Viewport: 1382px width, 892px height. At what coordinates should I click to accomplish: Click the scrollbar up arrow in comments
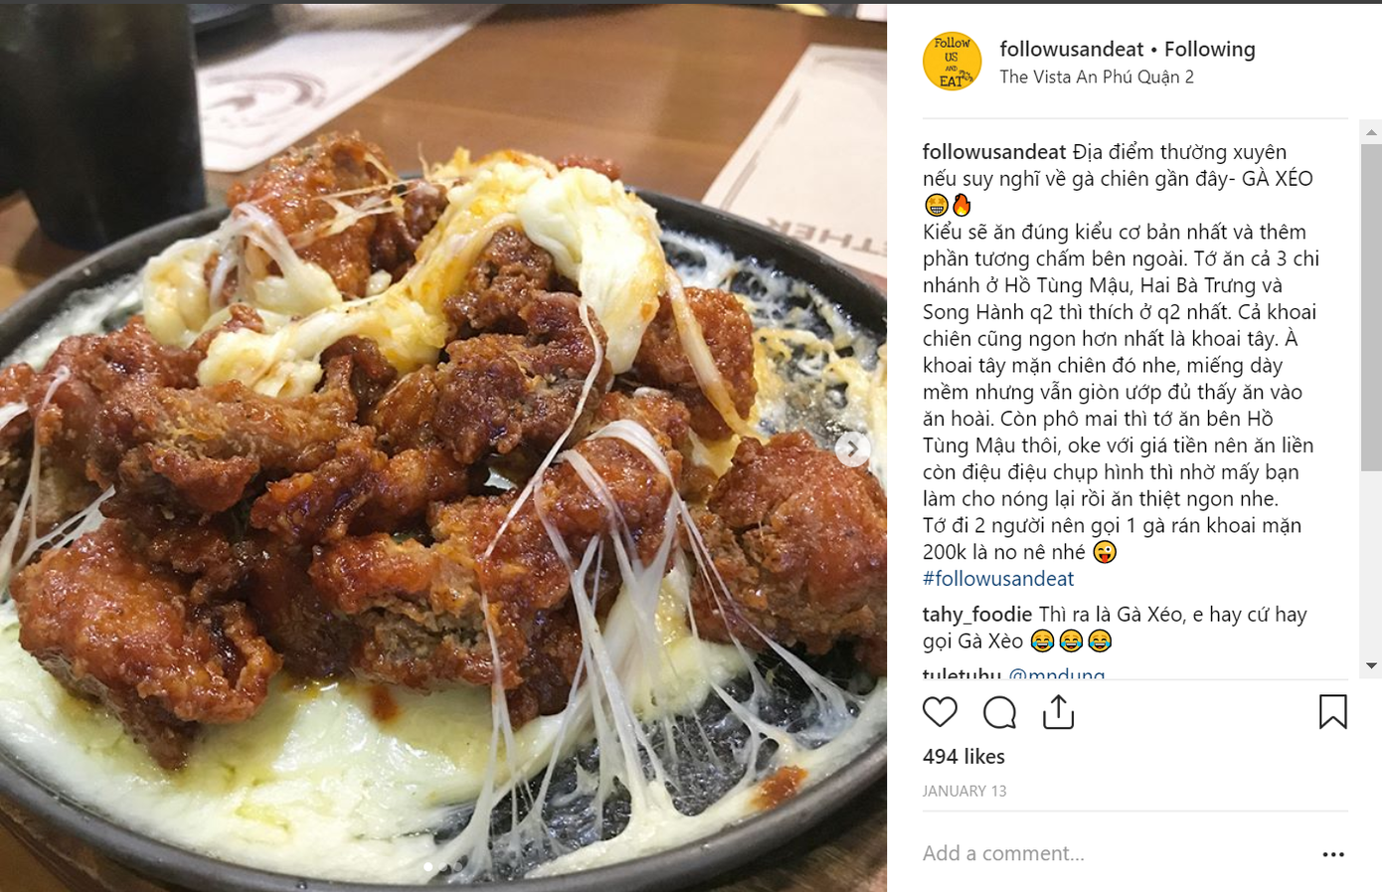1371,132
